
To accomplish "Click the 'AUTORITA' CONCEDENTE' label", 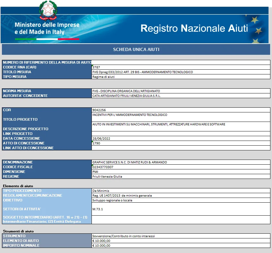I will coord(25,96).
